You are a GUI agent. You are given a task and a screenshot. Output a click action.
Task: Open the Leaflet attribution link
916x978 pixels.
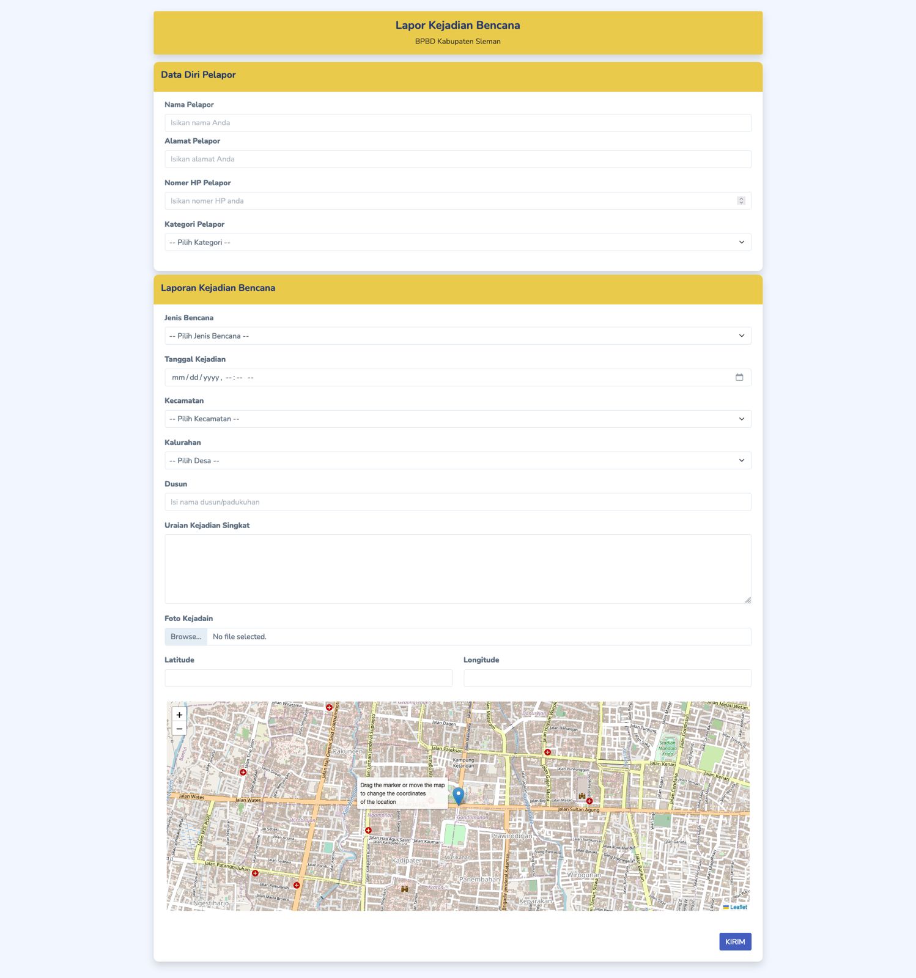(x=738, y=907)
